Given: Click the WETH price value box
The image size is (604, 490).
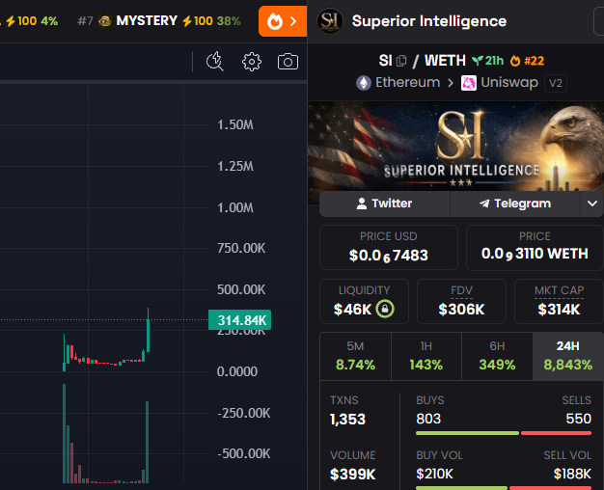Looking at the screenshot, I should [535, 248].
